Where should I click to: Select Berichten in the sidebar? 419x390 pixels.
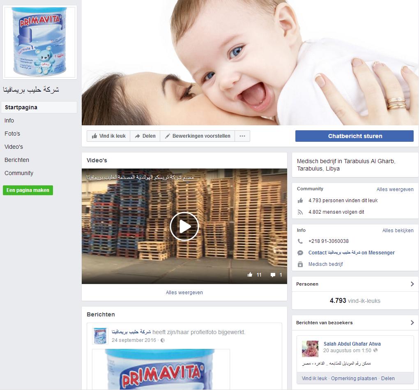point(17,160)
